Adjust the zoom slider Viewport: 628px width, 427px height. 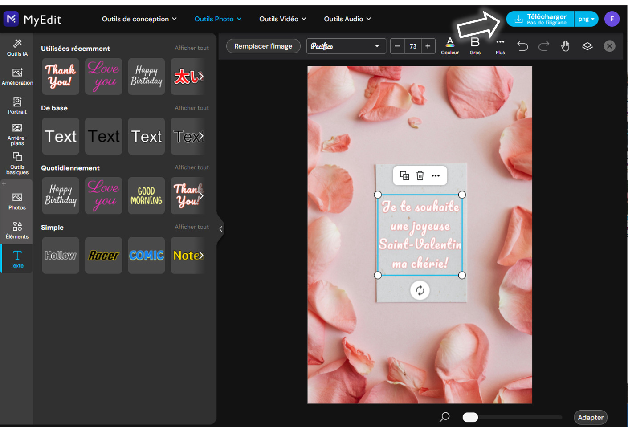(x=470, y=417)
